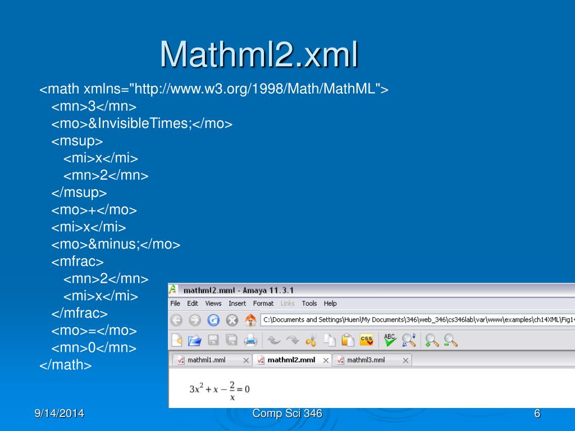Close the mathml3.mml tab

point(405,361)
